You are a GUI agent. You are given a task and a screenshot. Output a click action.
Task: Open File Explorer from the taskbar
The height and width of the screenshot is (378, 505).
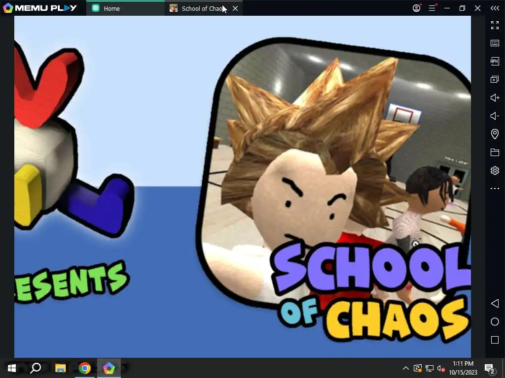(60, 368)
